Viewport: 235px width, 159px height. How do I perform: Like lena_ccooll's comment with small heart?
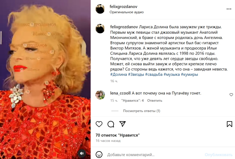[x=231, y=95]
